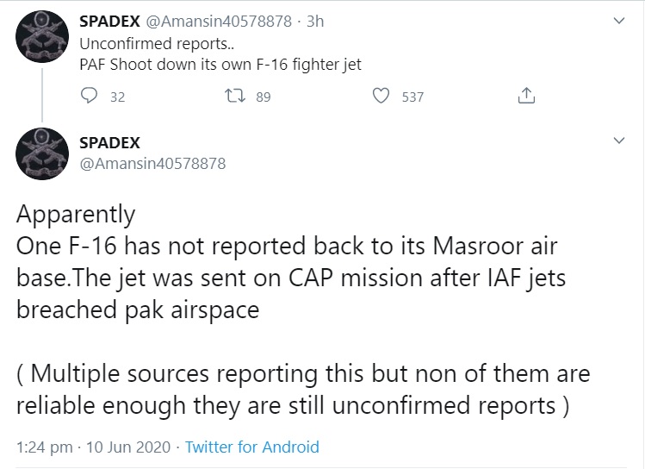Screen dimensions: 645x469
Task: Click the 32 replies count
Action: click(x=118, y=97)
